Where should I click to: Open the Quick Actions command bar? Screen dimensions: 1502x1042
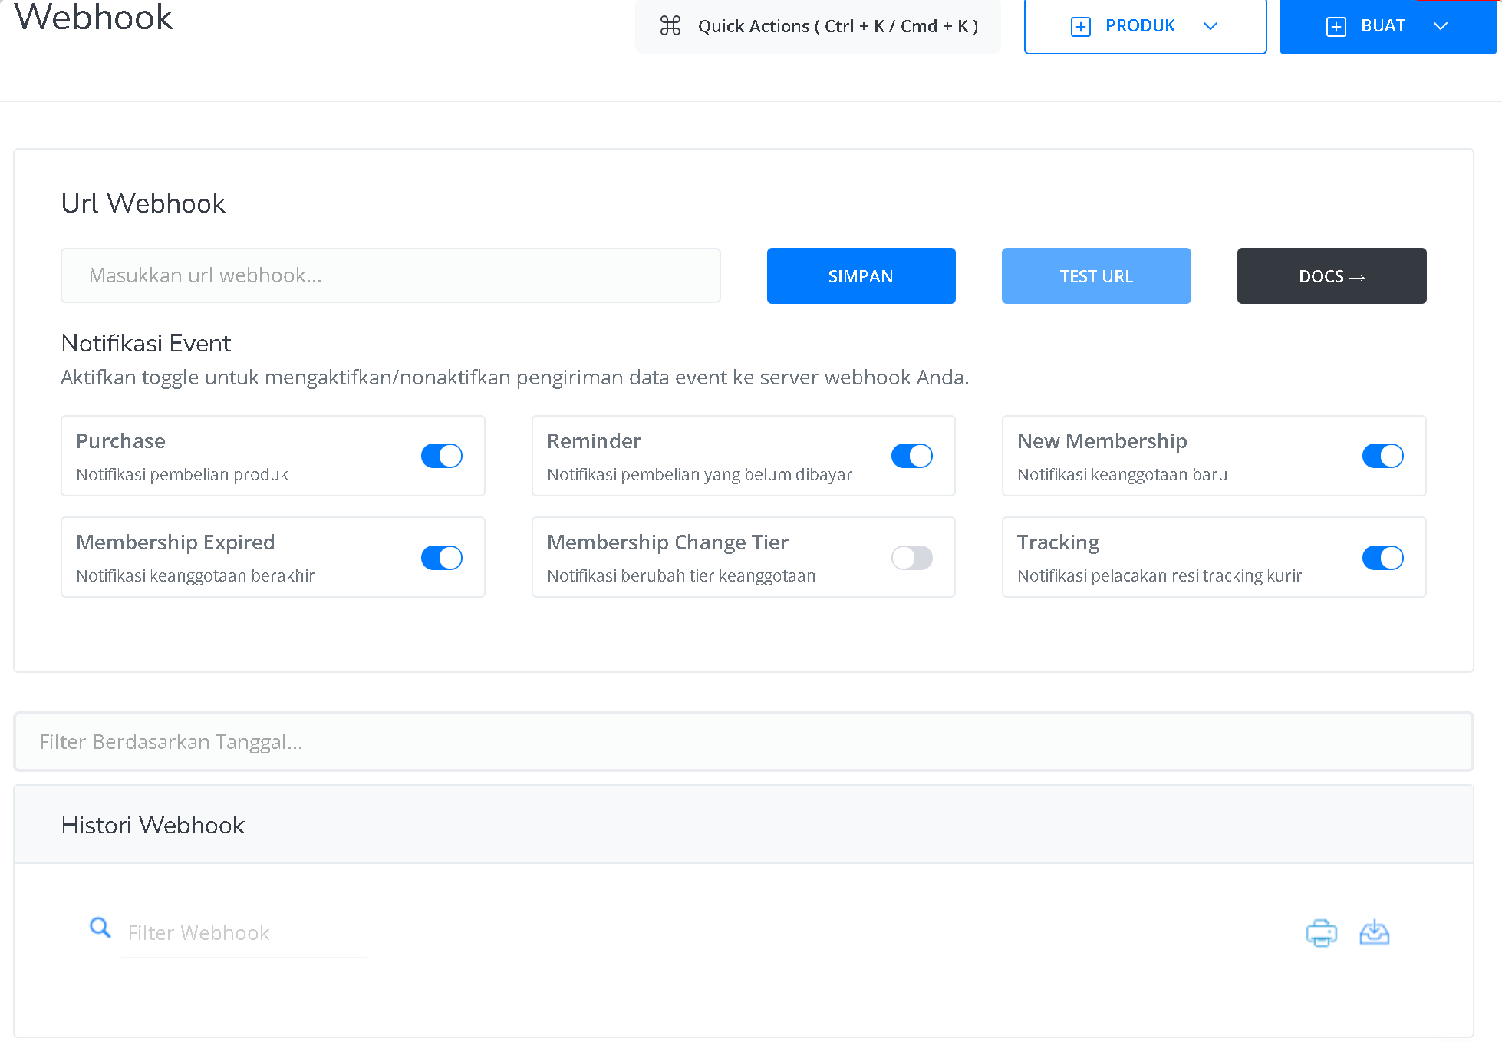818,26
